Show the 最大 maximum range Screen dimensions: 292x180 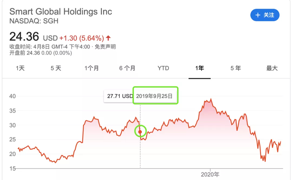coord(272,68)
